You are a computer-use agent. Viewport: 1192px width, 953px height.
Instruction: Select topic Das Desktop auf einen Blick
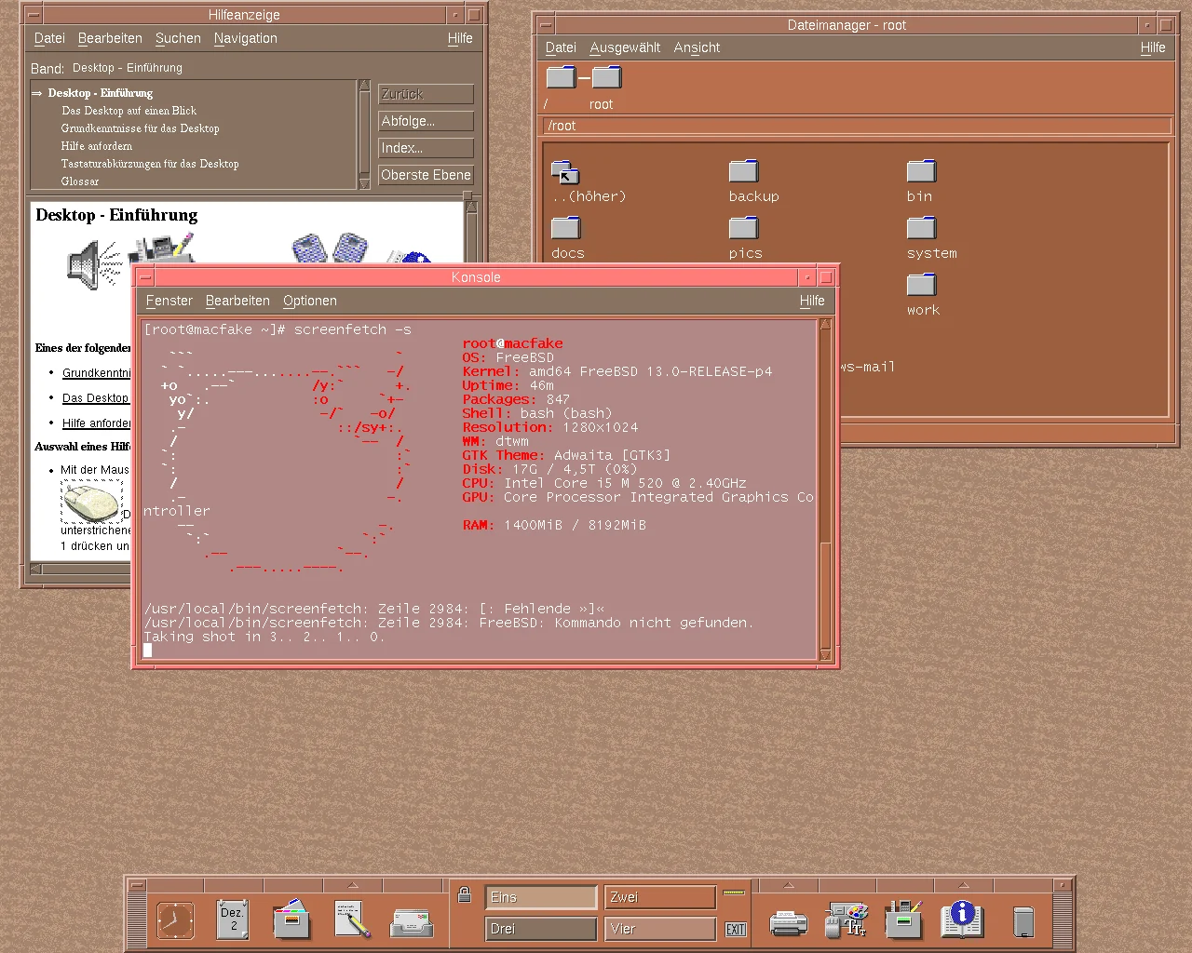[x=129, y=111]
